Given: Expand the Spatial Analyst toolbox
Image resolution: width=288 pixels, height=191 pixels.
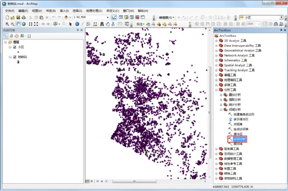Looking at the screenshot, I should (x=216, y=65).
